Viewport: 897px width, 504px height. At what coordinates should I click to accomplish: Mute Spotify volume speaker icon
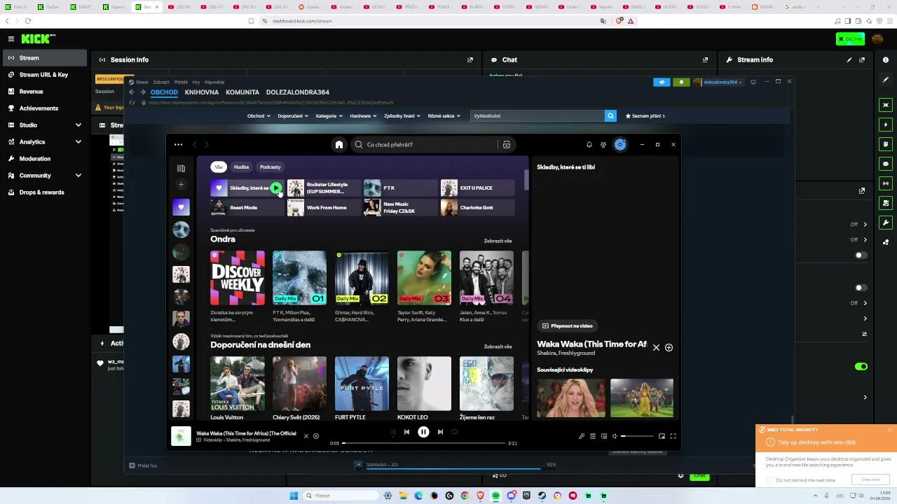pyautogui.click(x=615, y=436)
